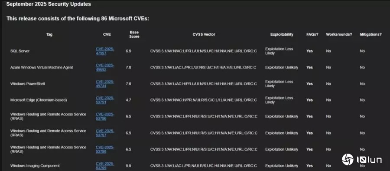
Task: Click base score 5.5 value
Action: 128,166
